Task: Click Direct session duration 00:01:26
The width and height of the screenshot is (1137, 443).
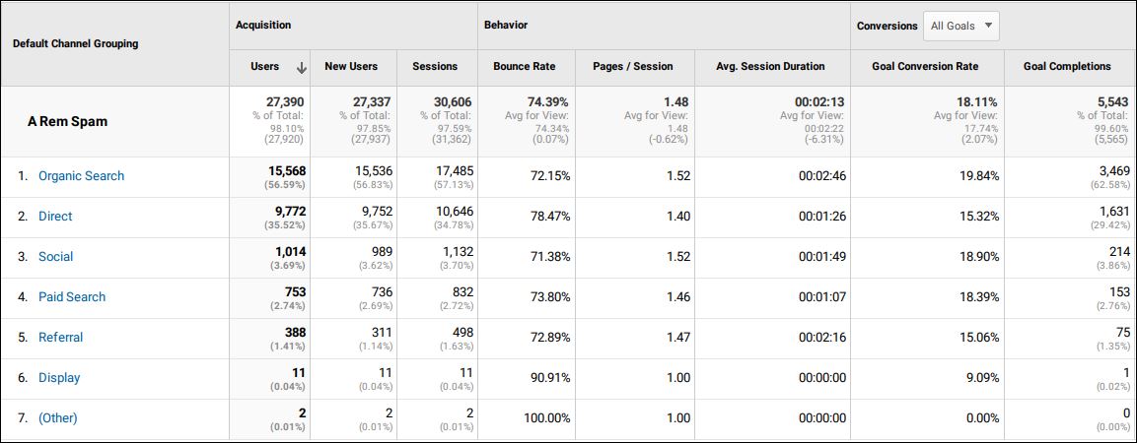Action: pyautogui.click(x=822, y=217)
